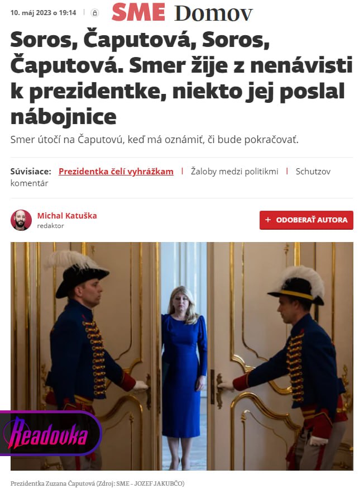Screen dimensions: 364x493
Task: Open Prezidentka čelí vyhrážkam related link
Action: 116,172
